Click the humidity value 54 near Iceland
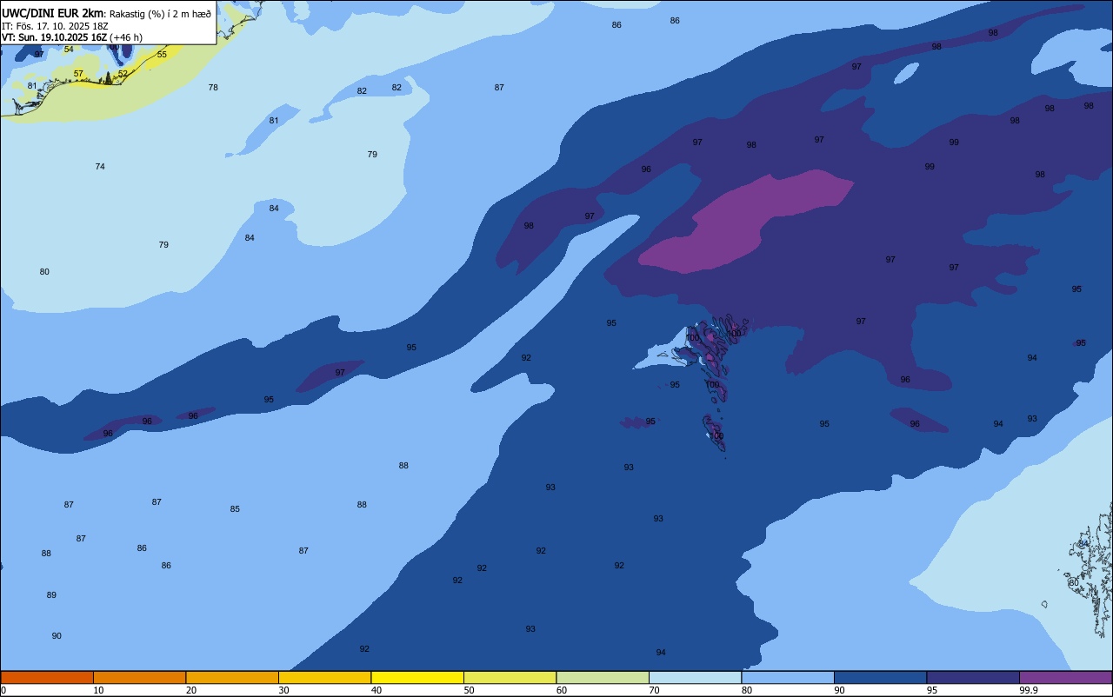 [x=69, y=49]
